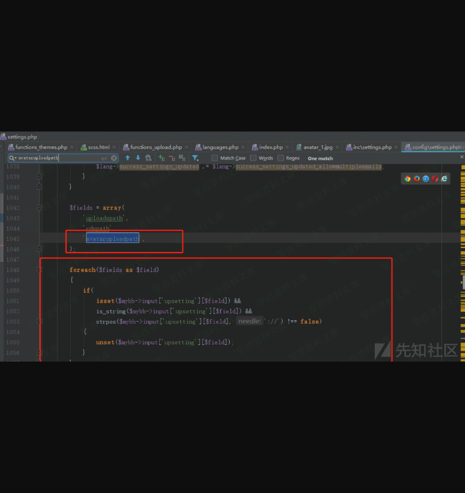Close the avatar_1.jpg tab
Image resolution: width=465 pixels, height=493 pixels.
point(338,147)
